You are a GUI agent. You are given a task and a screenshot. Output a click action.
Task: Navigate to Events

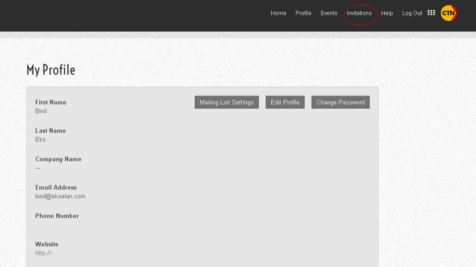(329, 13)
